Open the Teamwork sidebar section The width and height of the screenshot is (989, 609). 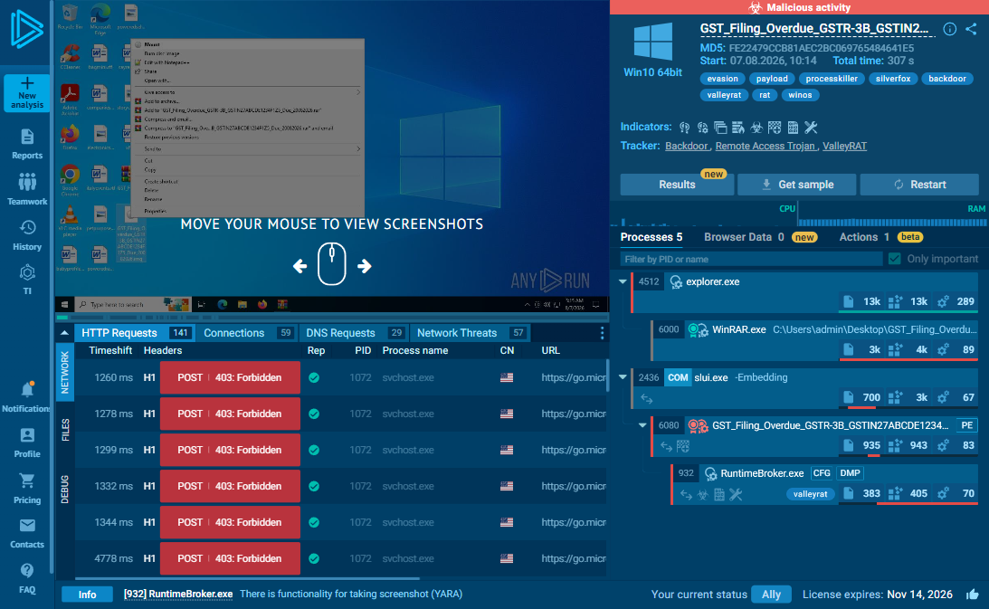pyautogui.click(x=26, y=189)
